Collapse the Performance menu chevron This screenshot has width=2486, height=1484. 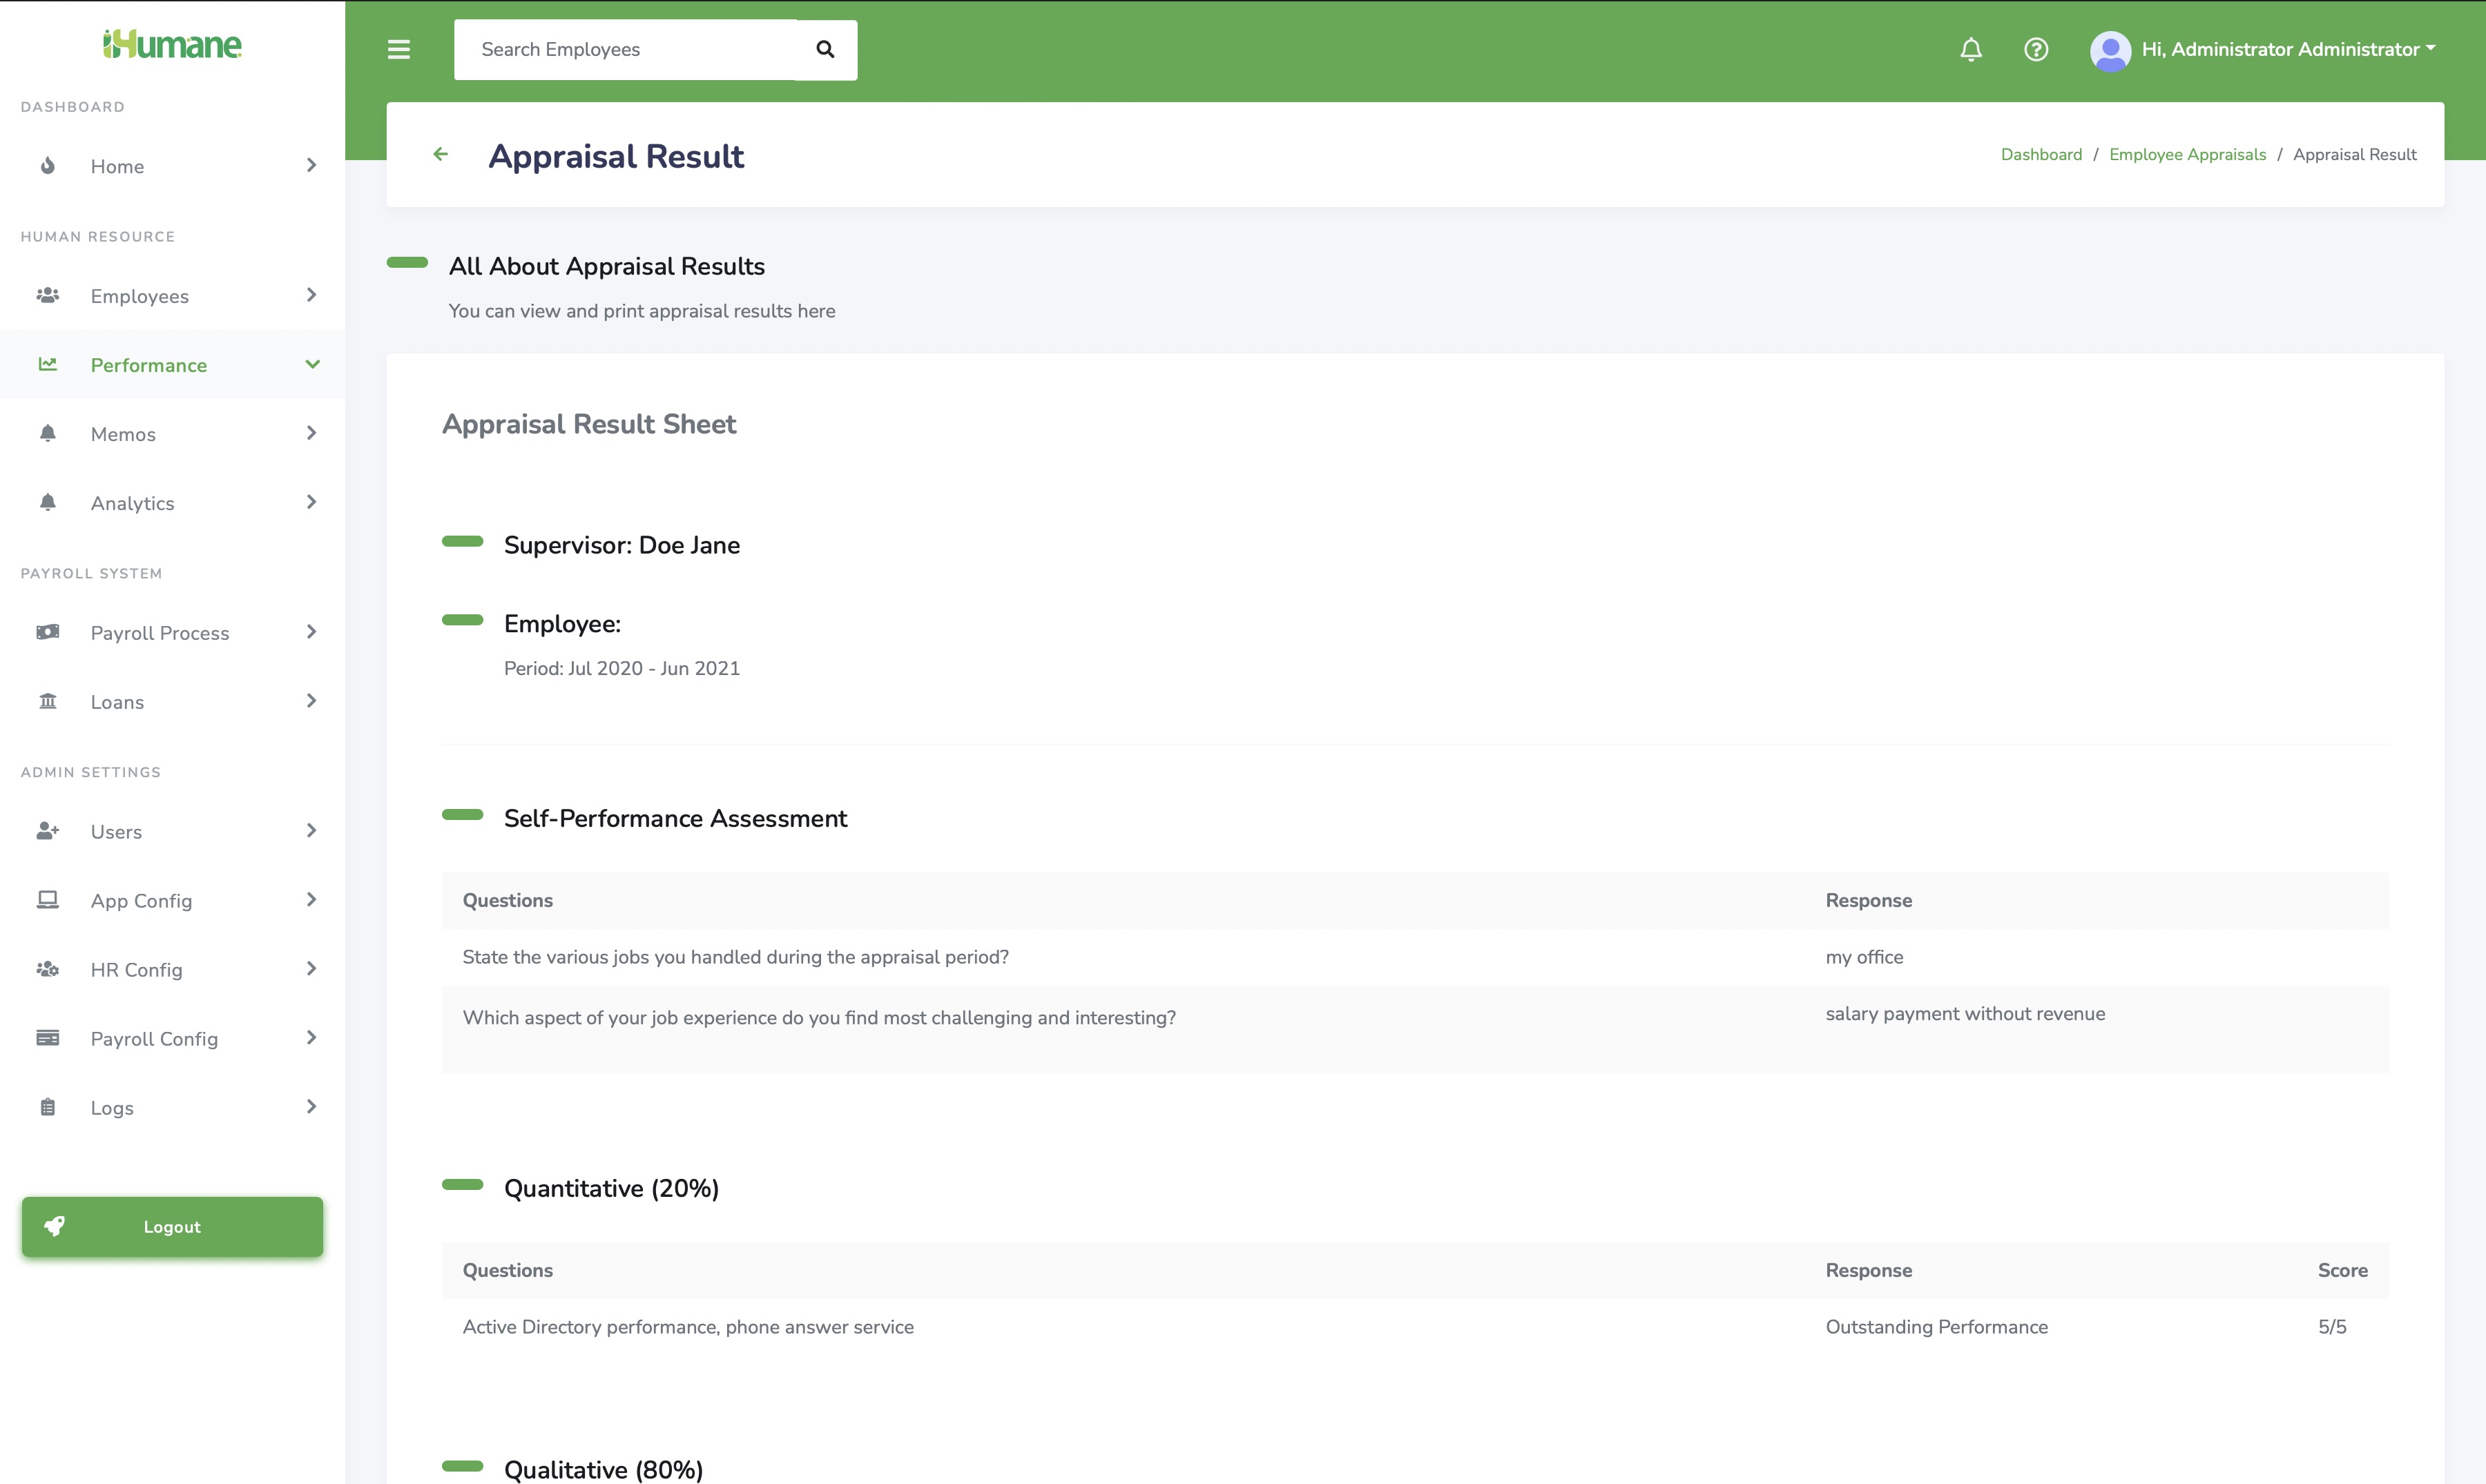tap(312, 364)
